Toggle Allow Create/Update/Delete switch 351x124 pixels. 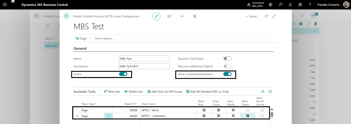[x=227, y=74]
